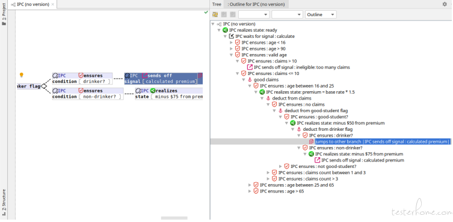
Task: Select 'jumps to other branch' tree row
Action: point(383,142)
